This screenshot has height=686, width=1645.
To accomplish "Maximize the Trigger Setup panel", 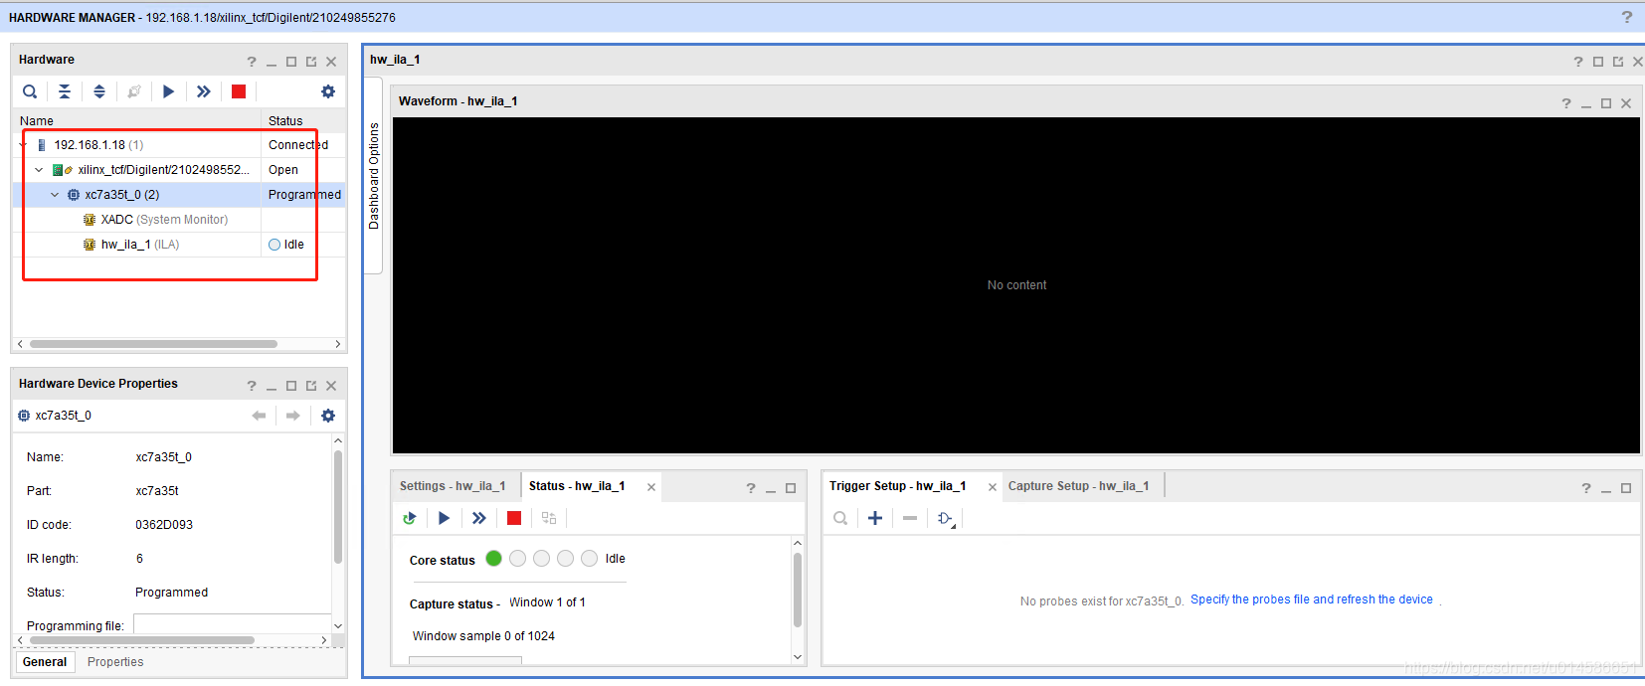I will click(x=1626, y=488).
